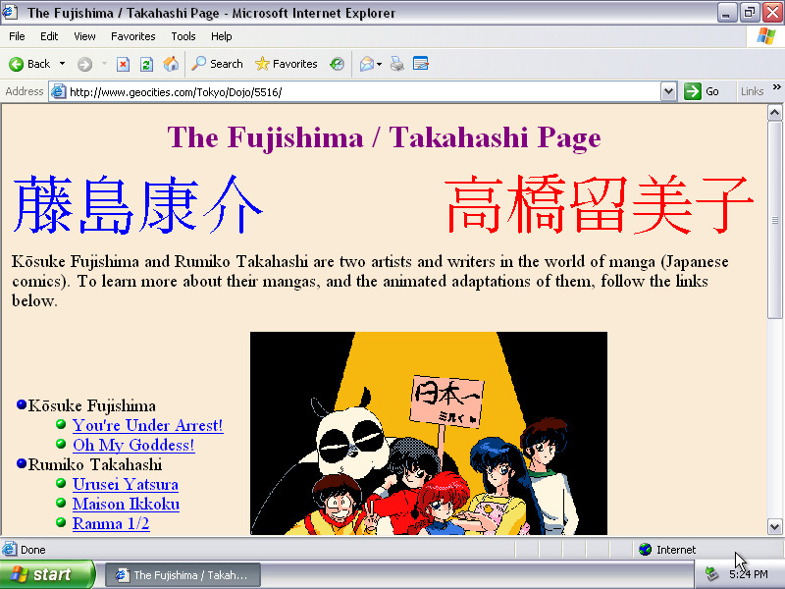
Task: Click the Ranma characters image
Action: coord(429,433)
